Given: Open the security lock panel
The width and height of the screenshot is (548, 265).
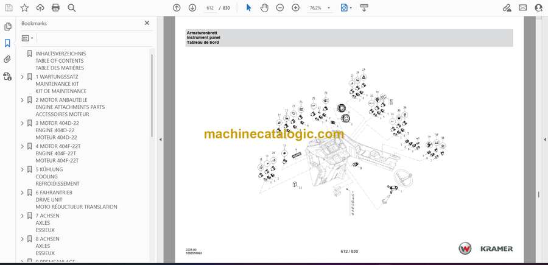Looking at the screenshot, I should coord(8,76).
